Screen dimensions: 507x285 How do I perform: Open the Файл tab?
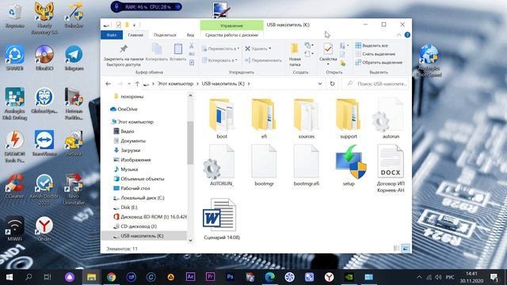112,35
